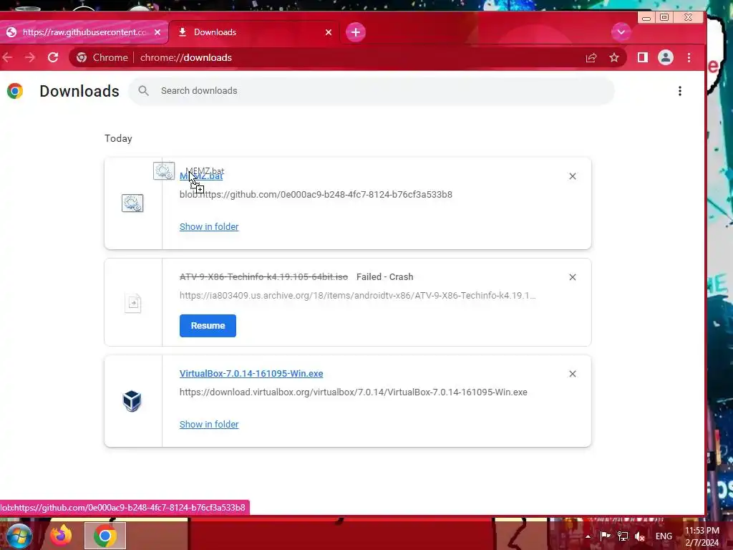Remove the failed ATV iso entry
733x550 pixels.
pyautogui.click(x=572, y=277)
